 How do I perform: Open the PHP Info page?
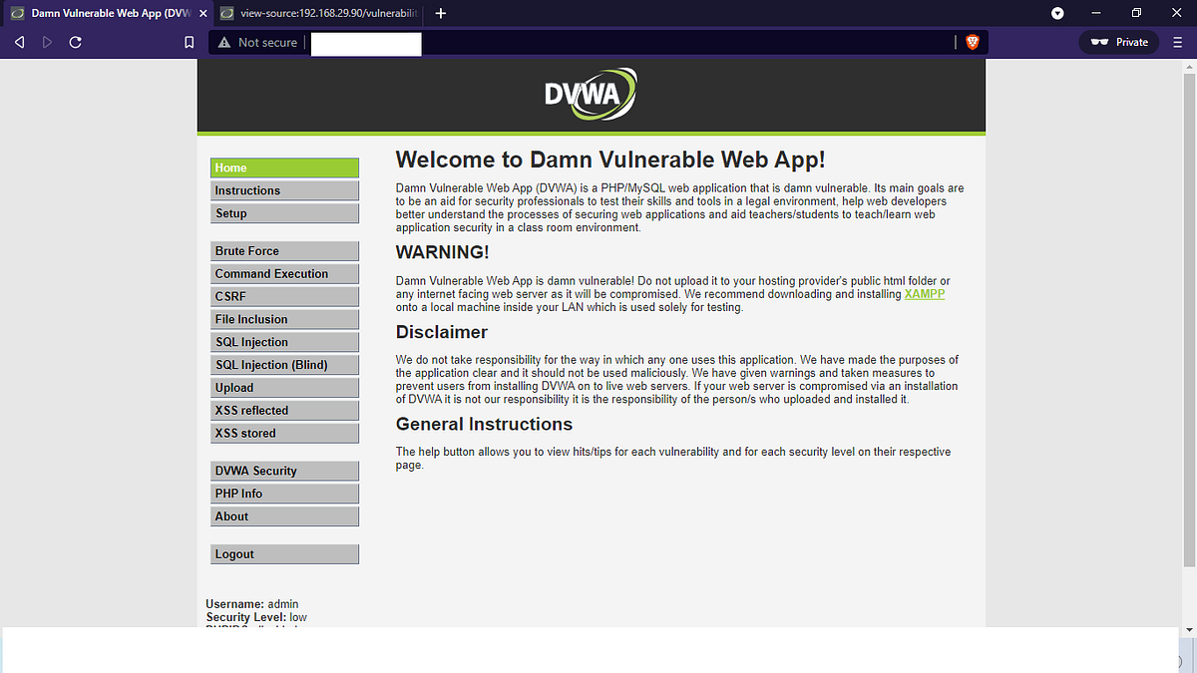pyautogui.click(x=284, y=494)
